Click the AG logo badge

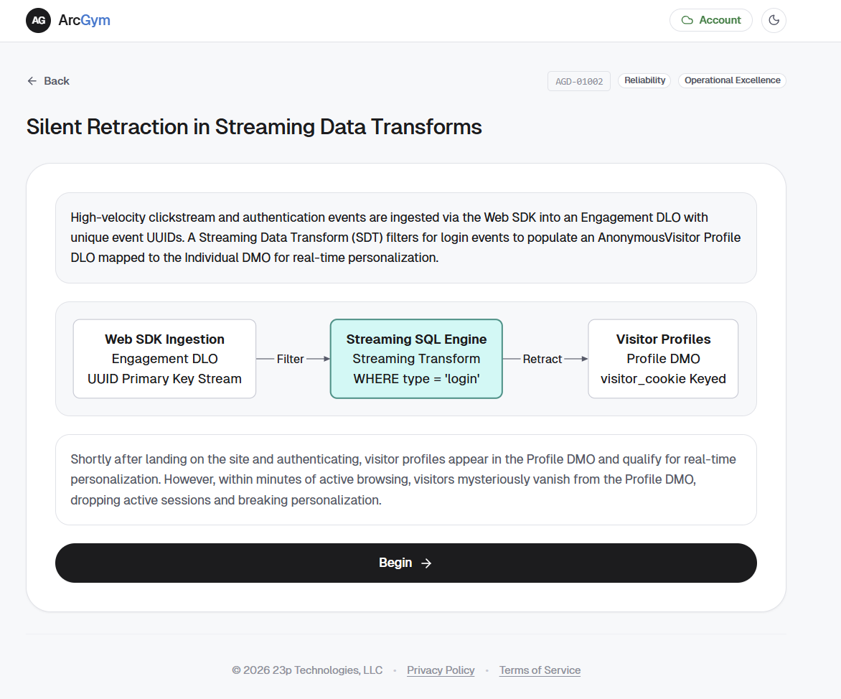click(38, 20)
